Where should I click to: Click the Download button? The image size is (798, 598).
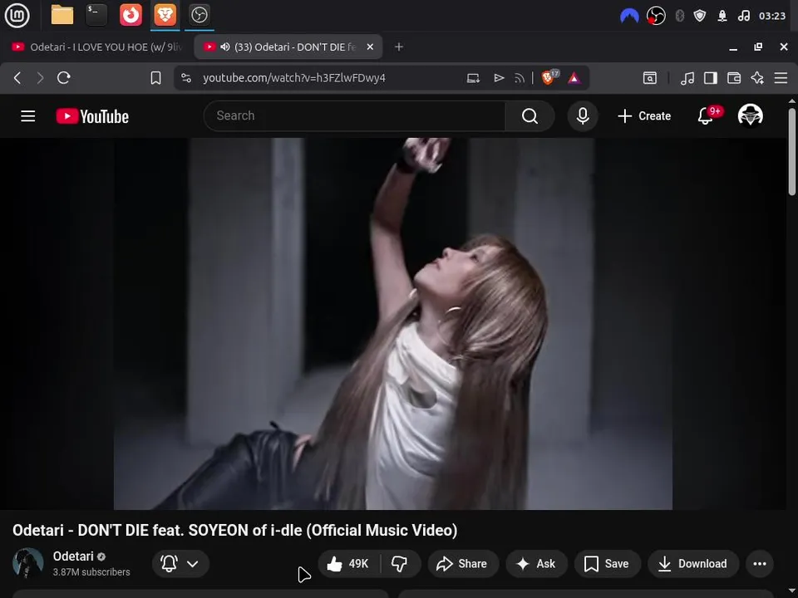693,563
